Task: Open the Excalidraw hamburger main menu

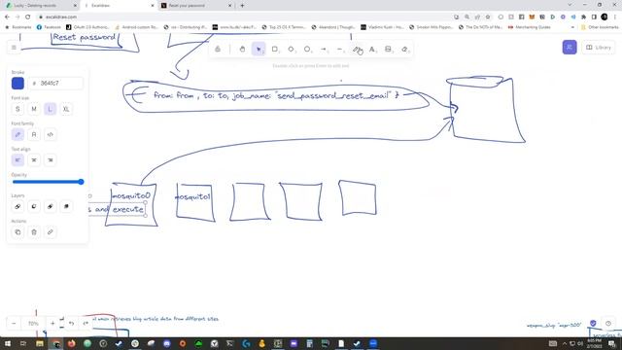Action: pyautogui.click(x=14, y=48)
